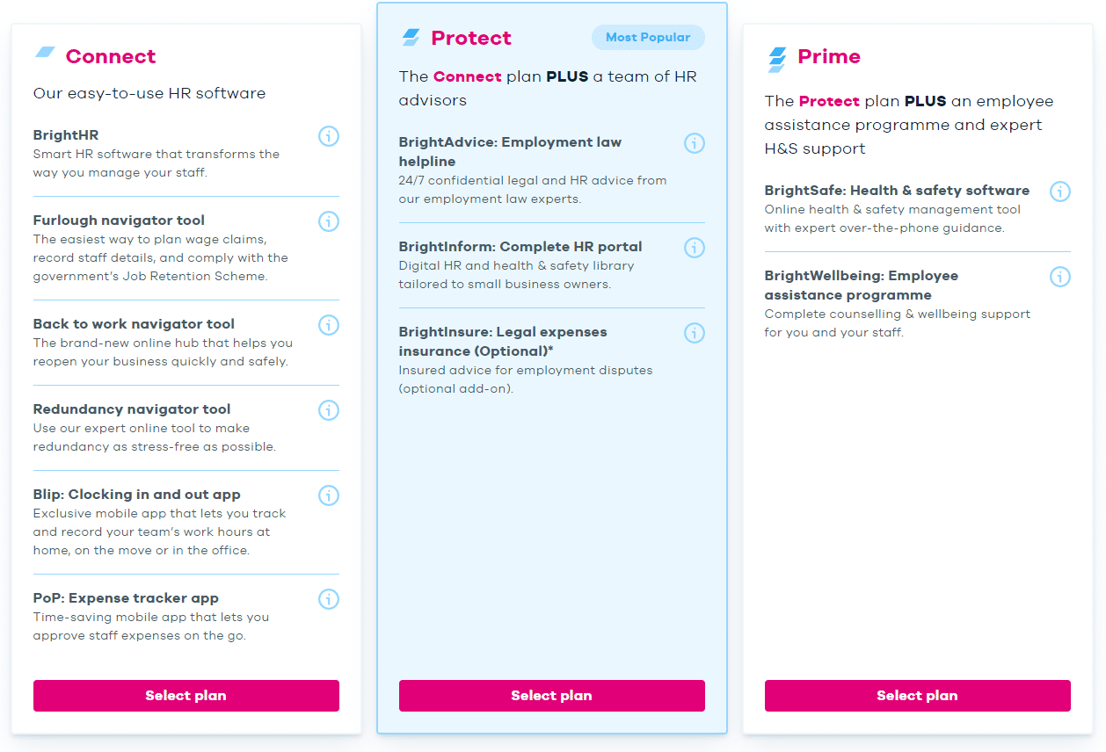
Task: View BrightInsure legal expenses insurance details
Action: [x=695, y=333]
